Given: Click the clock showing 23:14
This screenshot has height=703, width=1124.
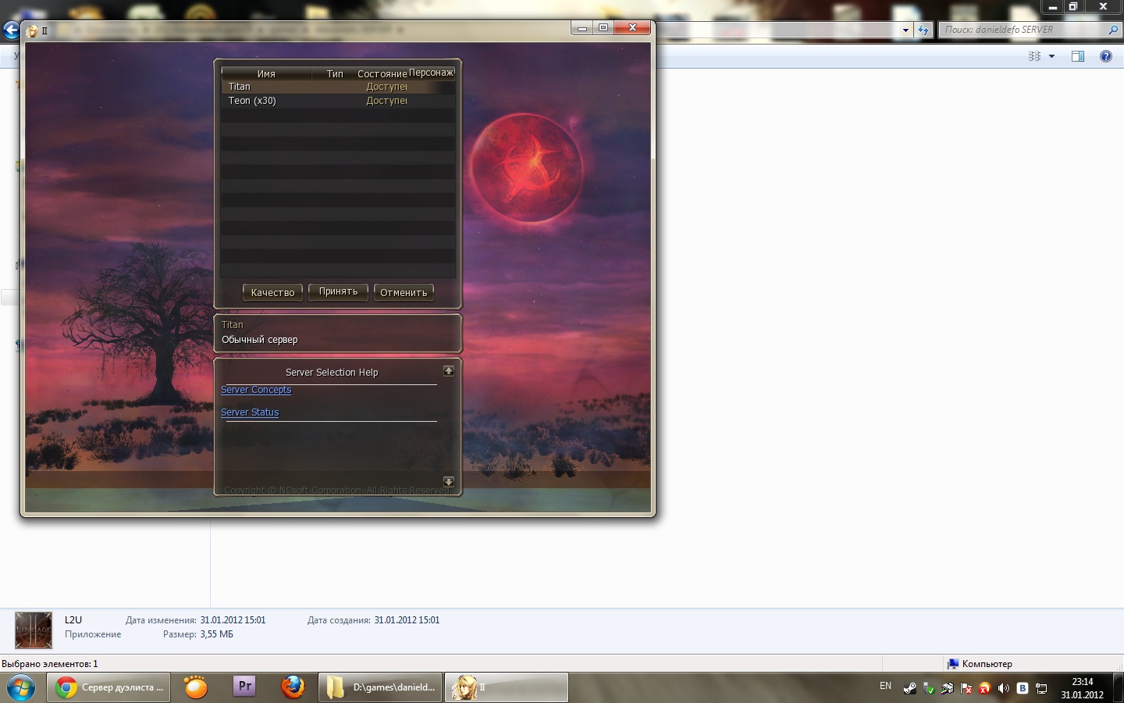Looking at the screenshot, I should (1082, 688).
